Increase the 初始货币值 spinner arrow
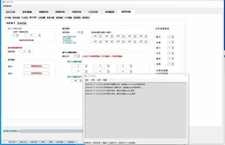The width and height of the screenshot is (225, 145). (40, 34)
